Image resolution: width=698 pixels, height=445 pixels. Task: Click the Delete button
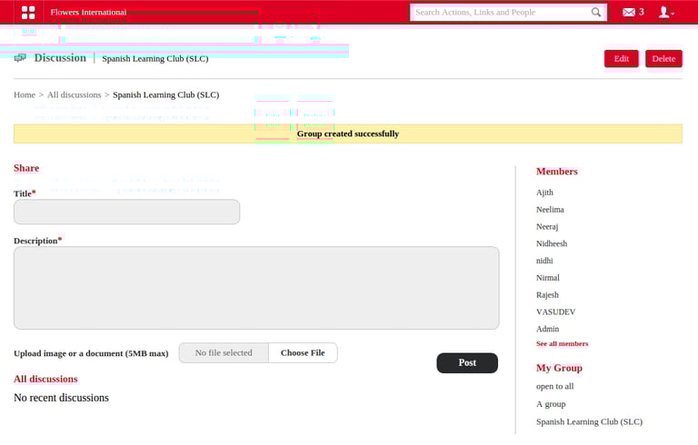663,59
